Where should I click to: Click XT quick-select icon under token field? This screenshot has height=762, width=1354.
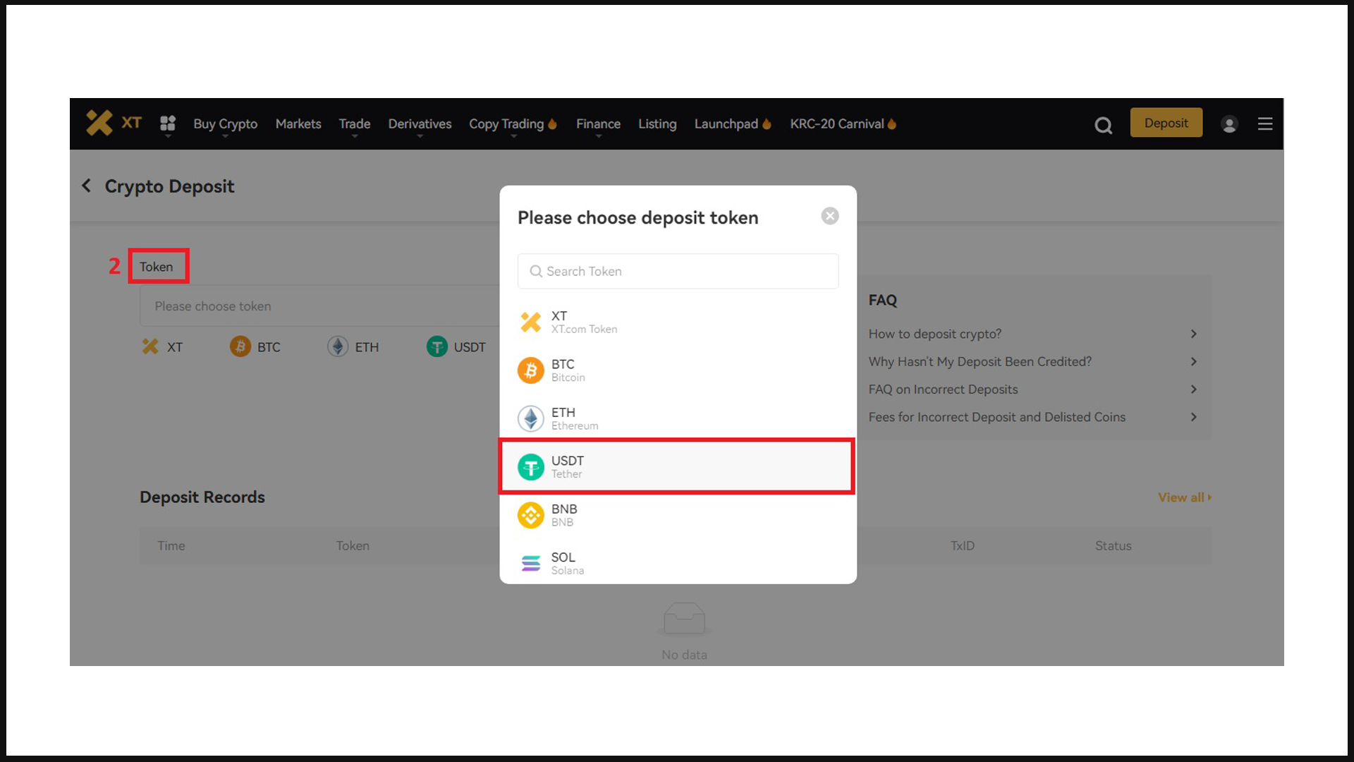pos(150,346)
